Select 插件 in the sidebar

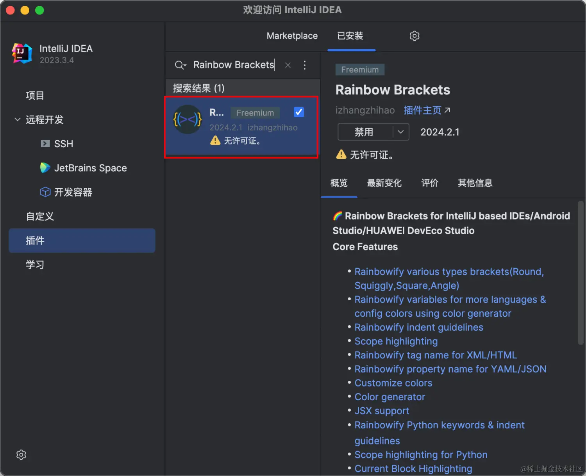[82, 241]
